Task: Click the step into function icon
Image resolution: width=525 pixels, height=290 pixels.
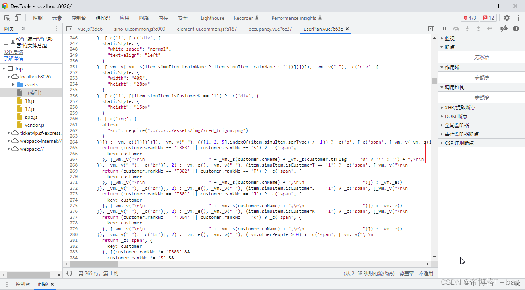Action: [467, 29]
